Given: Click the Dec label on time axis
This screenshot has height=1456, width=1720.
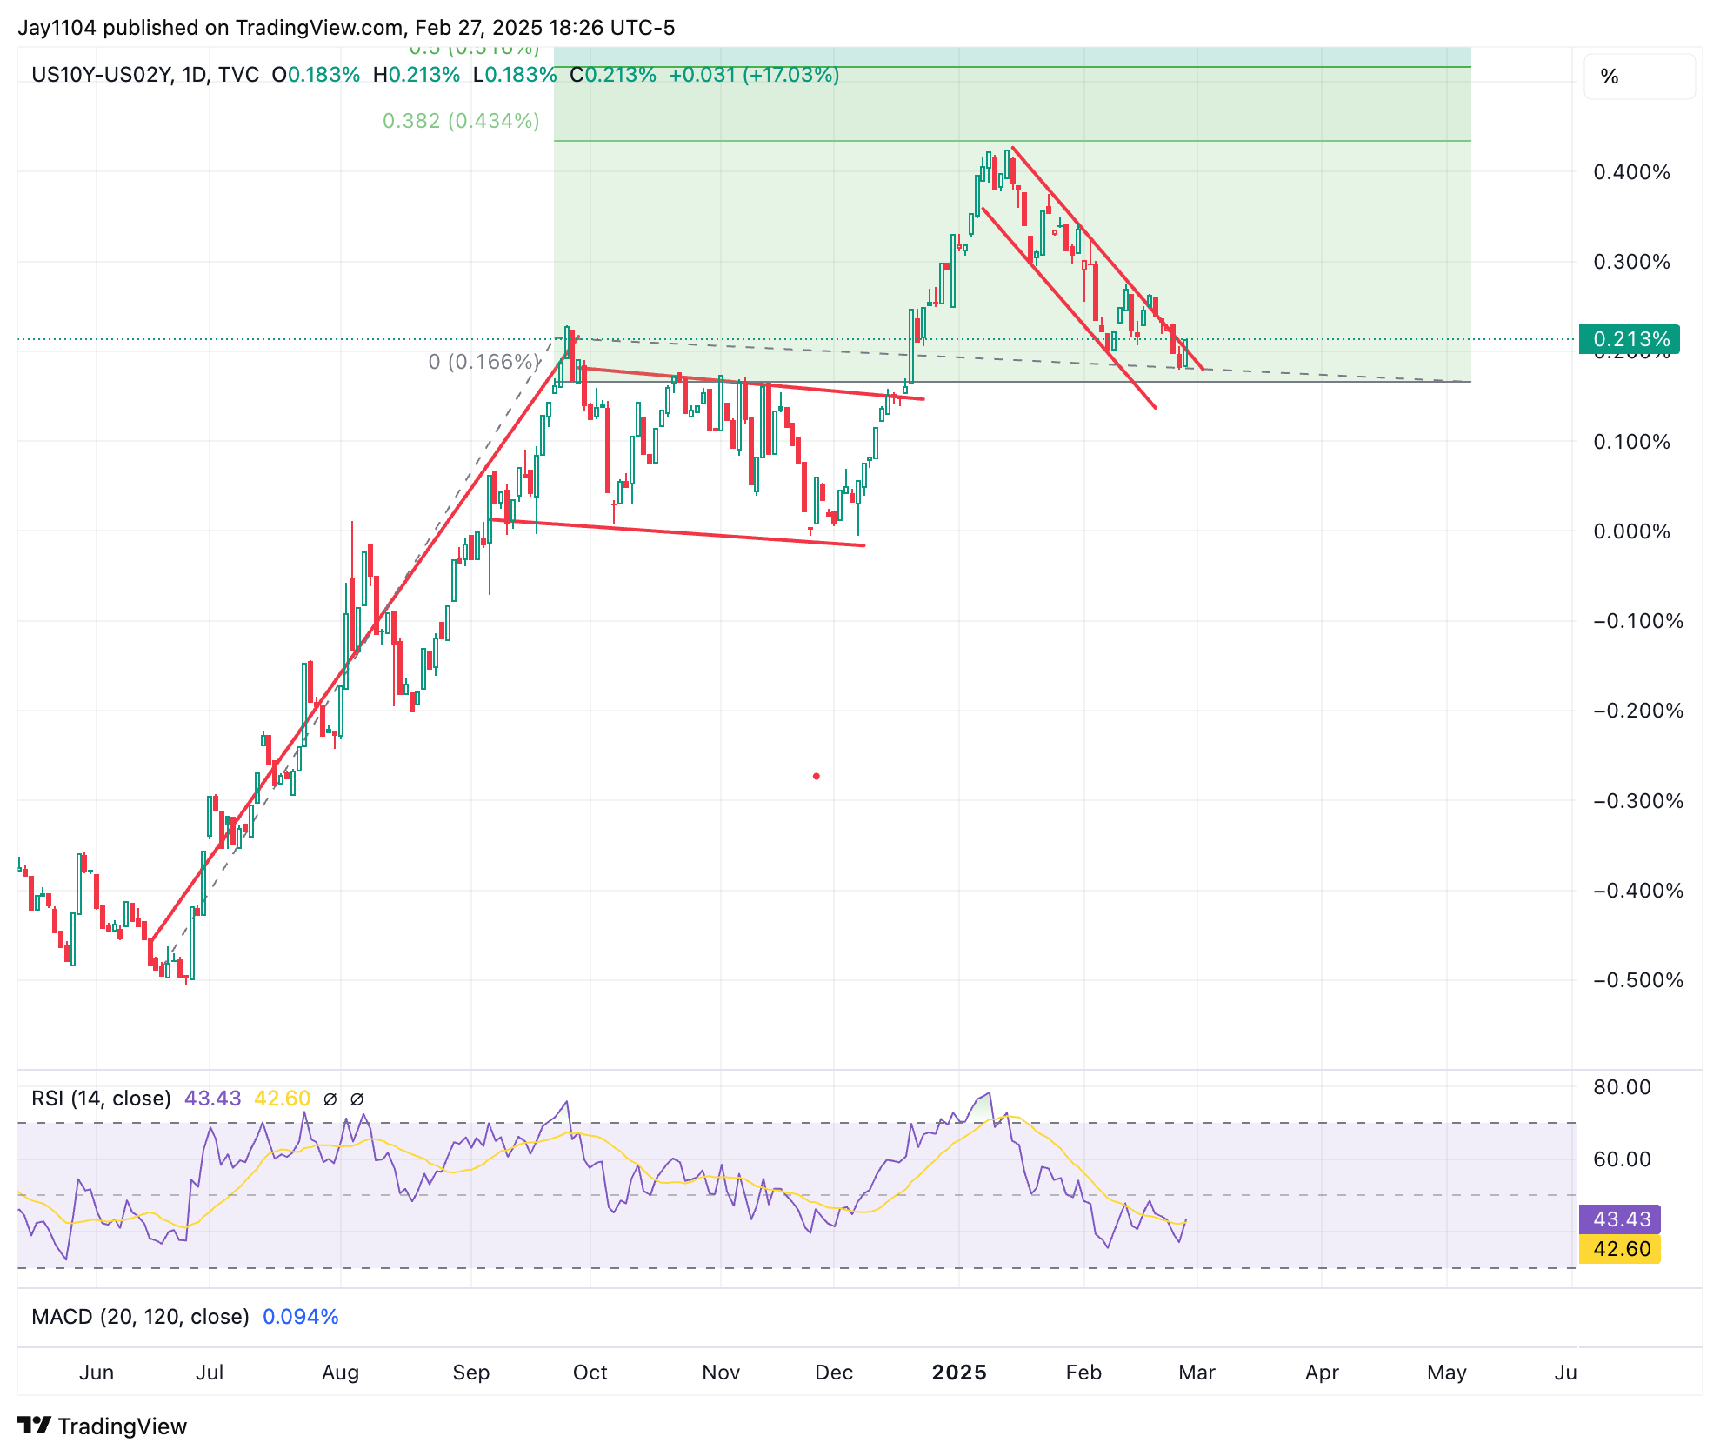Looking at the screenshot, I should [x=834, y=1373].
